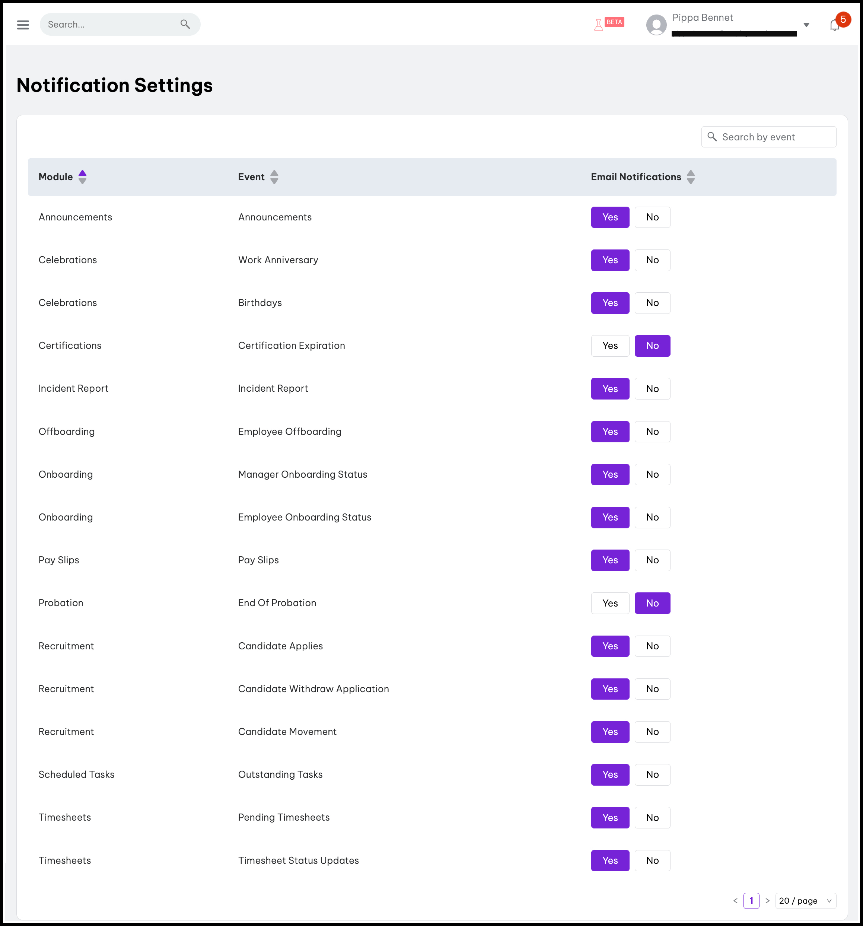Select page 1 in pagination
Image resolution: width=863 pixels, height=926 pixels.
click(x=751, y=901)
